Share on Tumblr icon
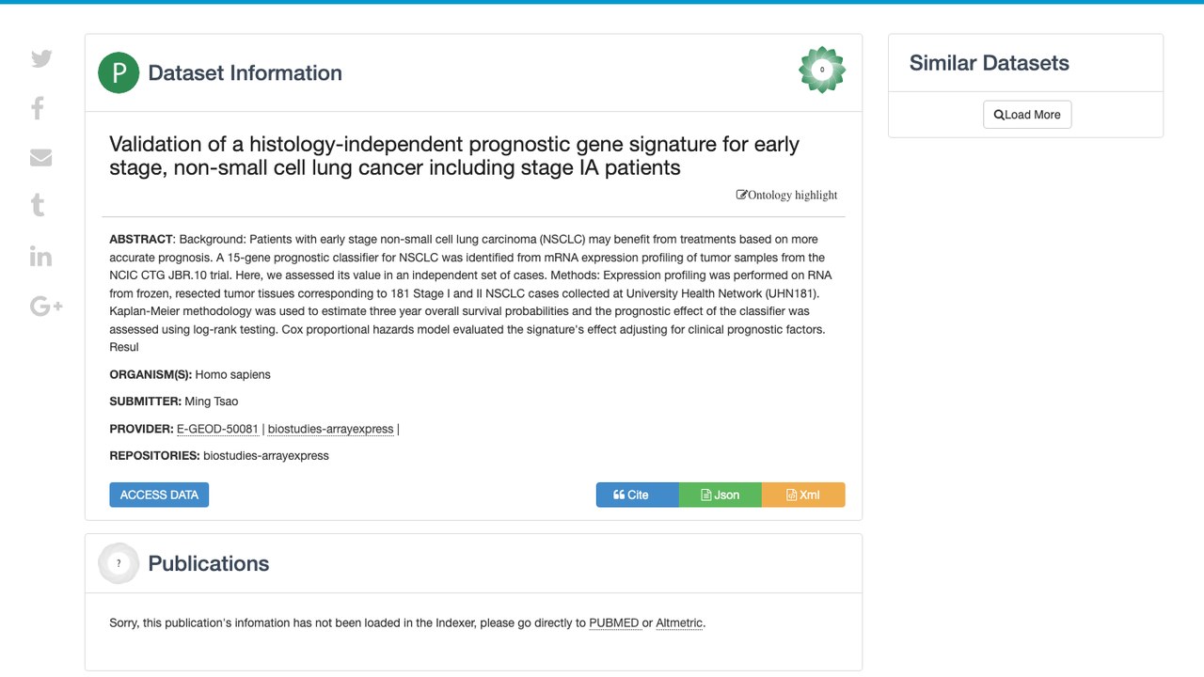 pos(38,205)
